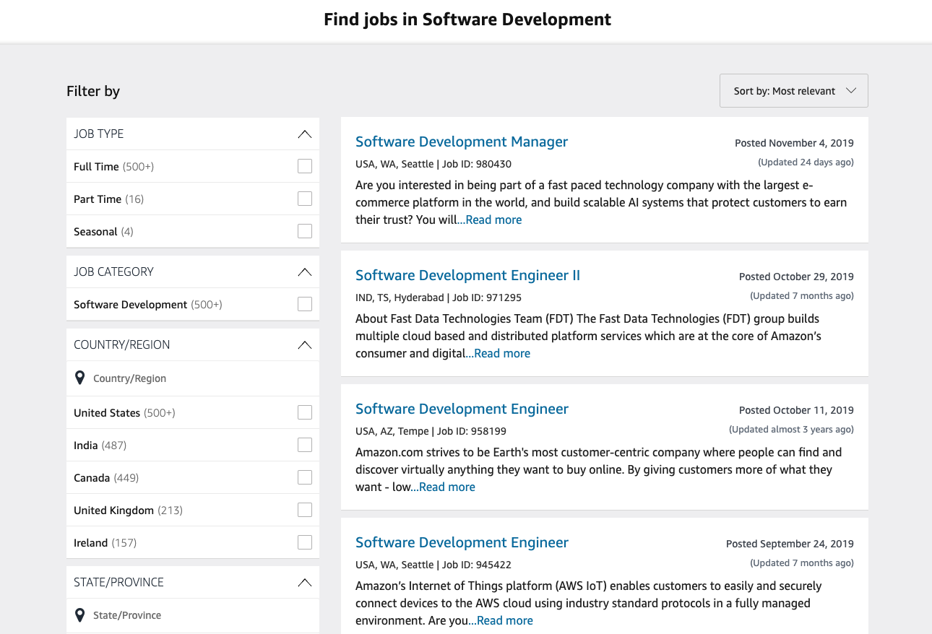Filter jobs by United States
The image size is (932, 634).
click(305, 413)
